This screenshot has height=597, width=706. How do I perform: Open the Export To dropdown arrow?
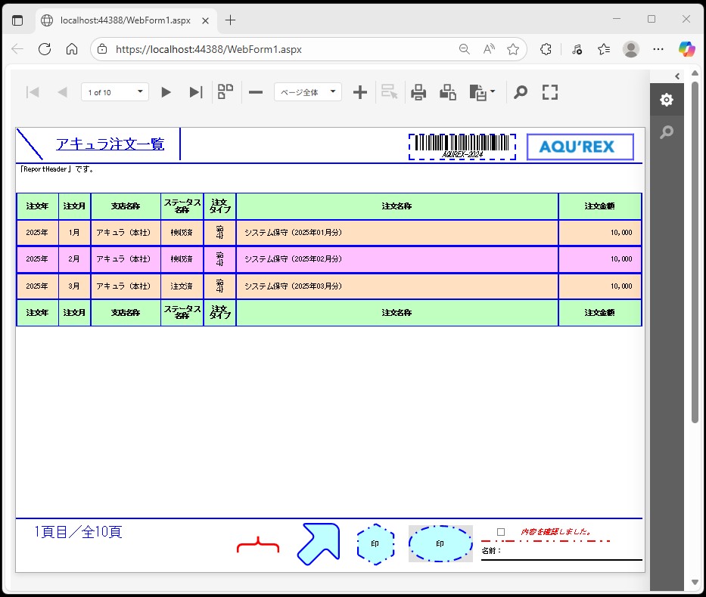[x=493, y=92]
